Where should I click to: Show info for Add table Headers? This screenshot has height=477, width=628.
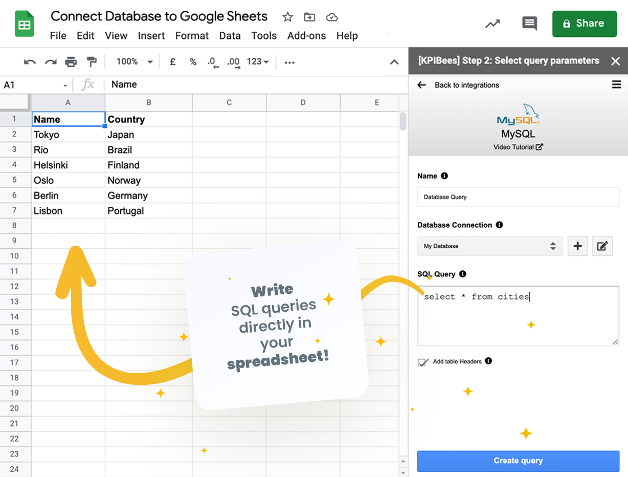click(x=488, y=361)
